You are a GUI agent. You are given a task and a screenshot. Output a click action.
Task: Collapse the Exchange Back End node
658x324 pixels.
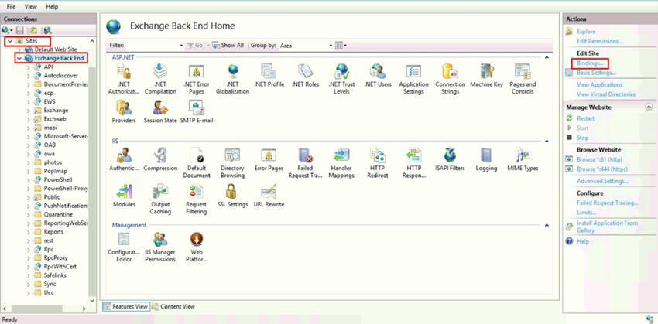pos(19,58)
